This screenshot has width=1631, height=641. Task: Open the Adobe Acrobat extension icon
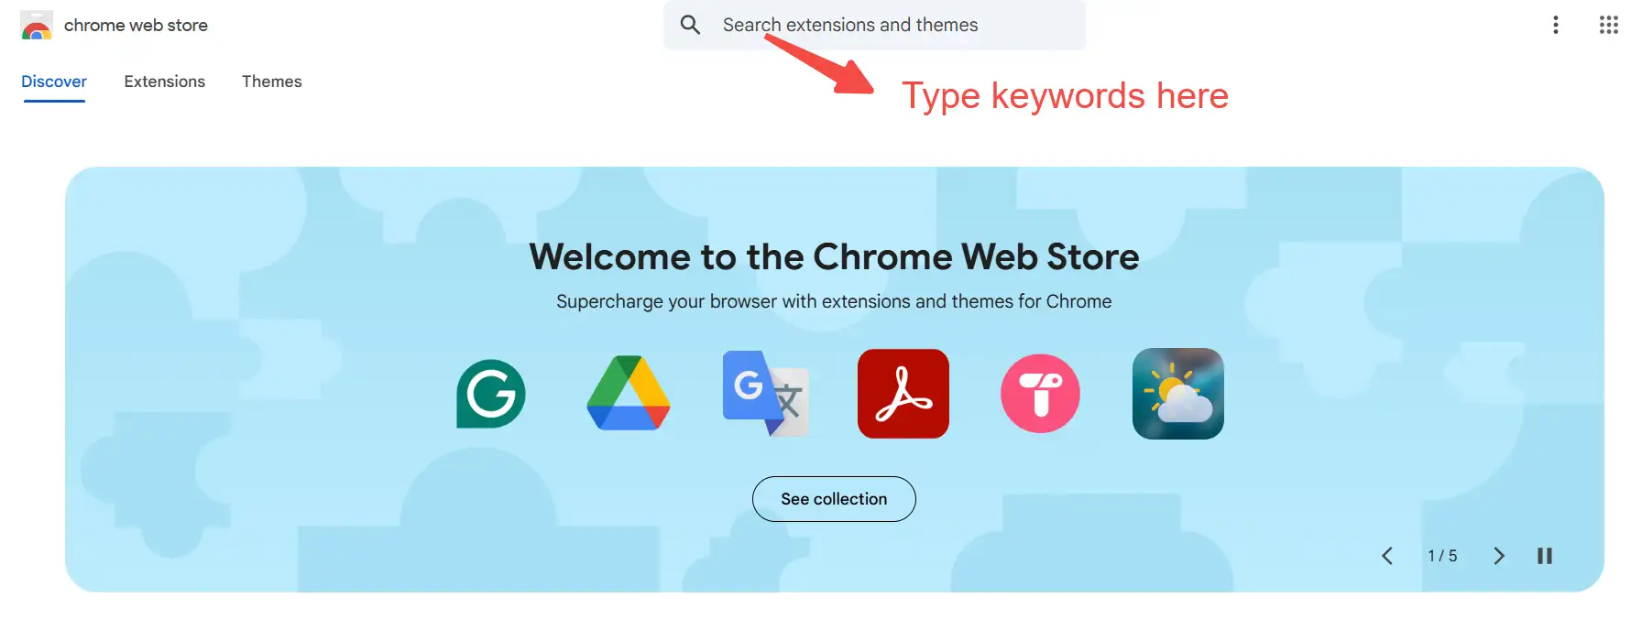[x=903, y=394]
